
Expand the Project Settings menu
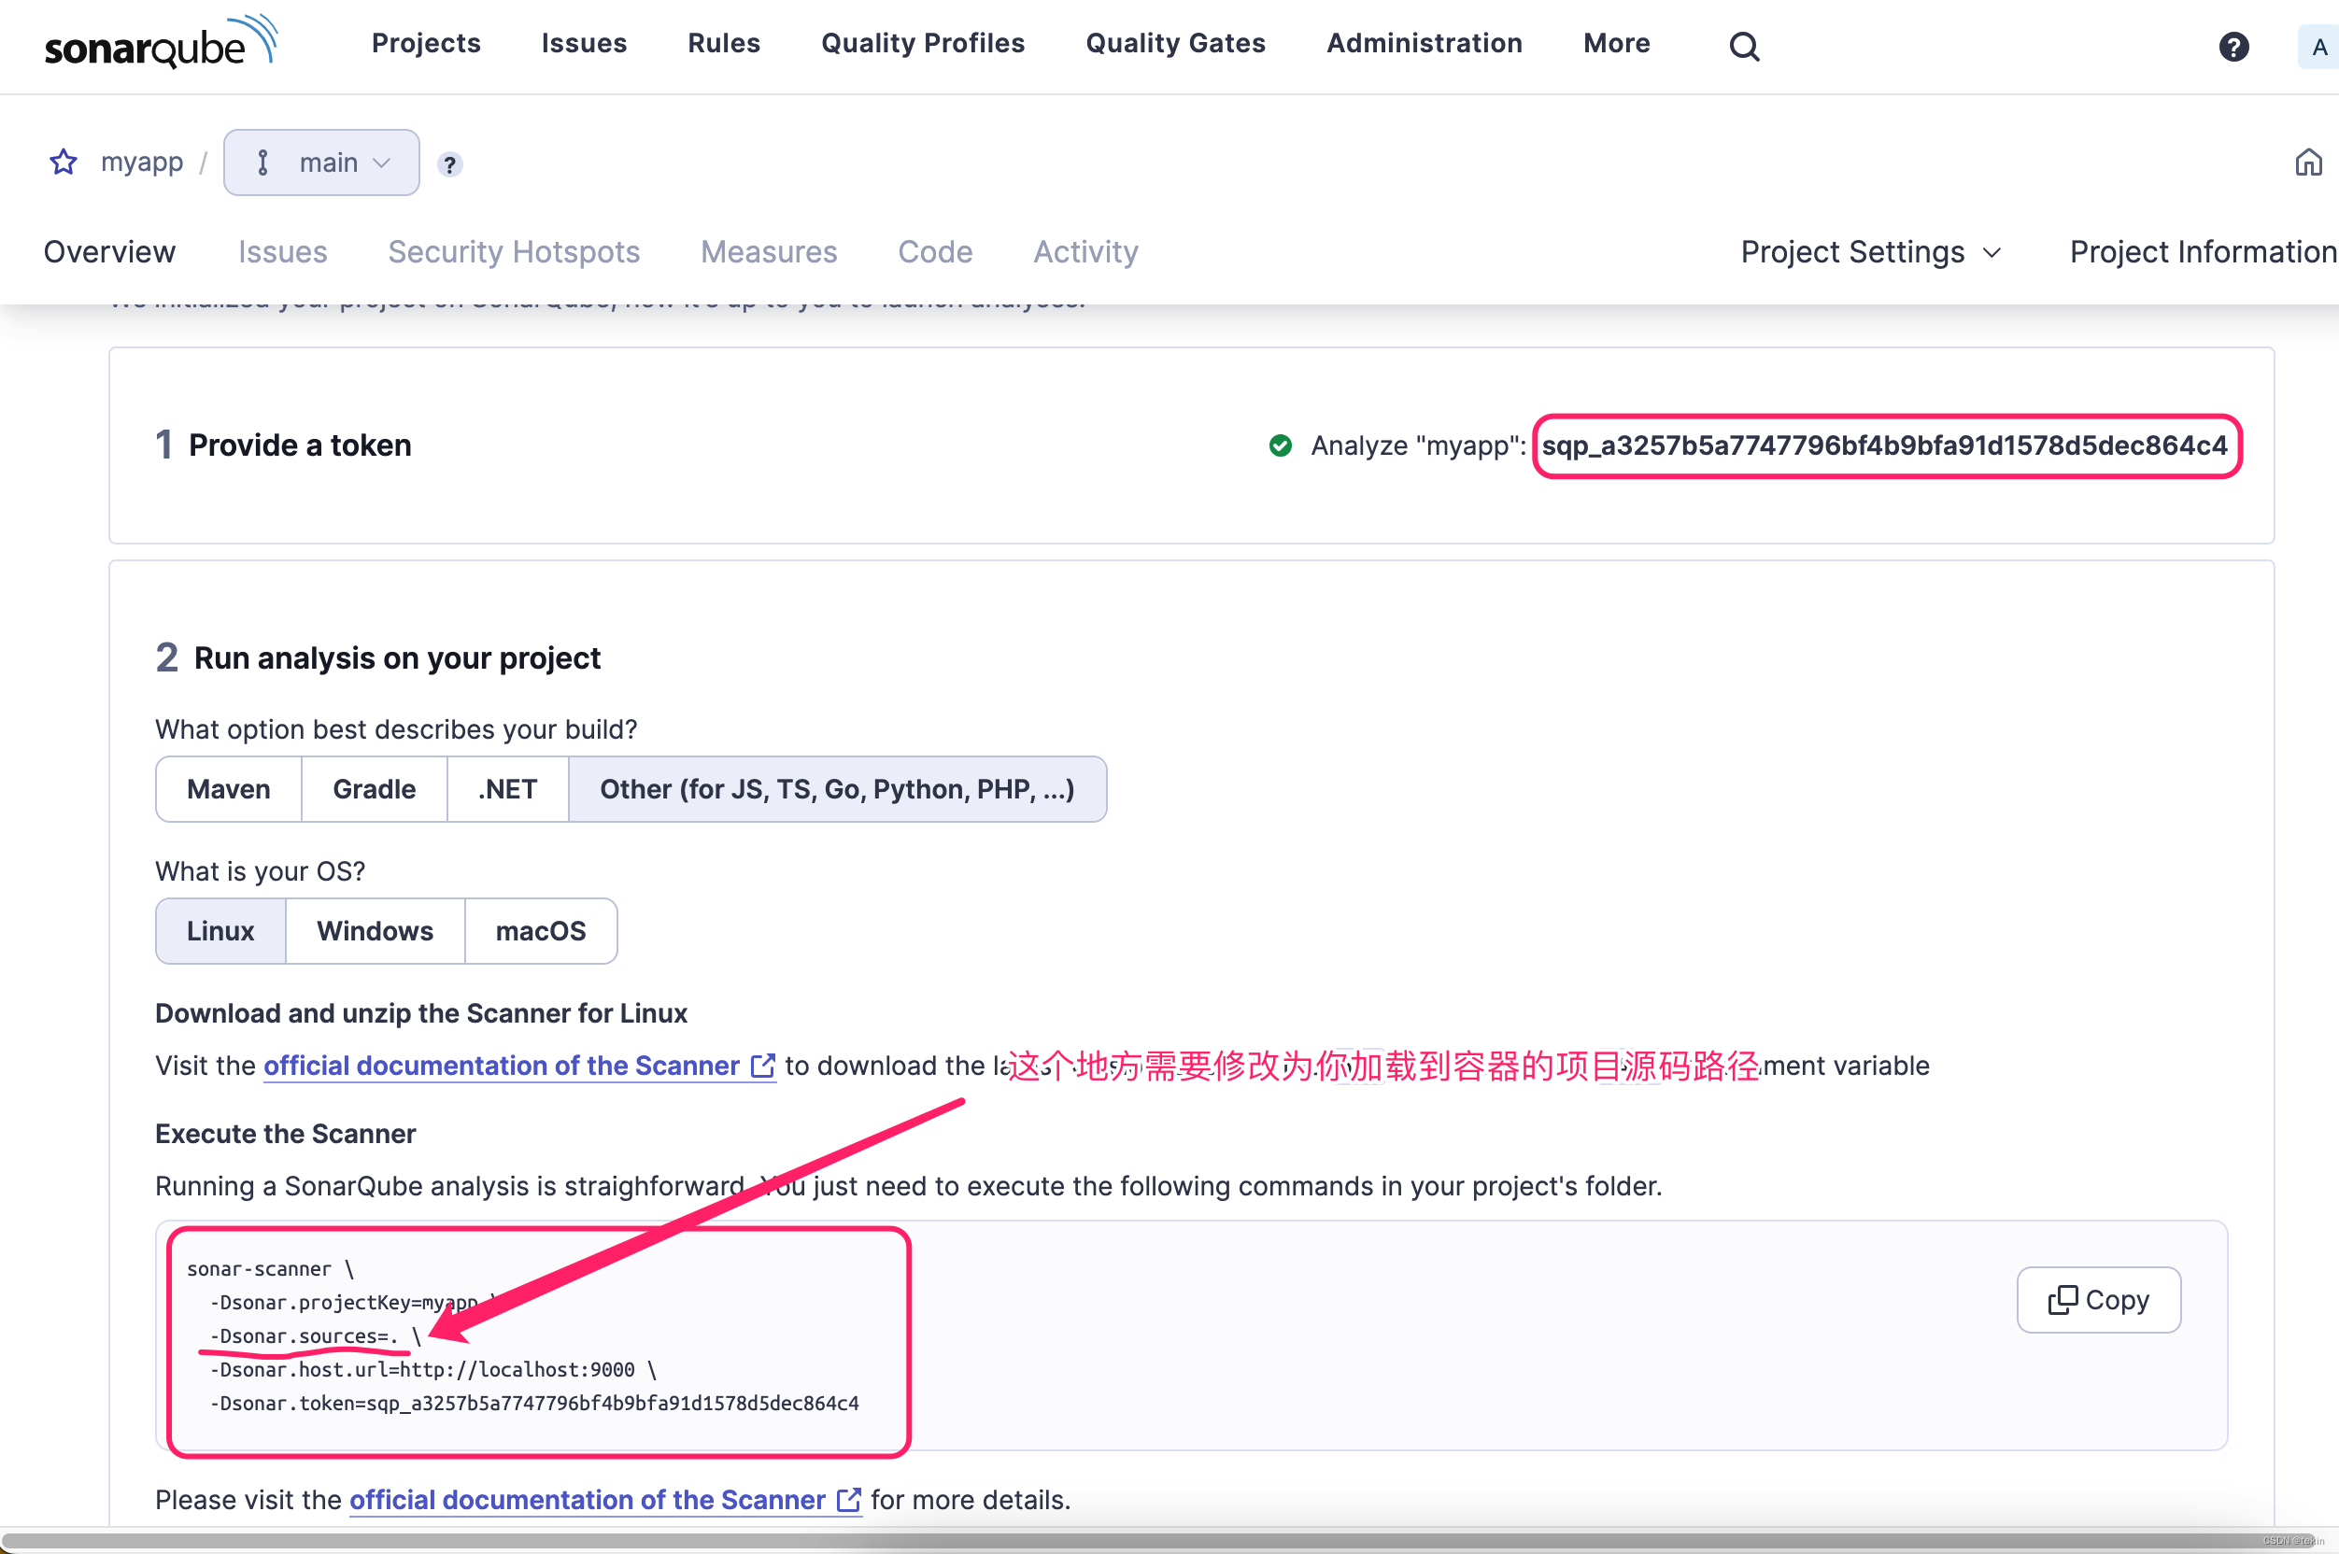point(1869,252)
